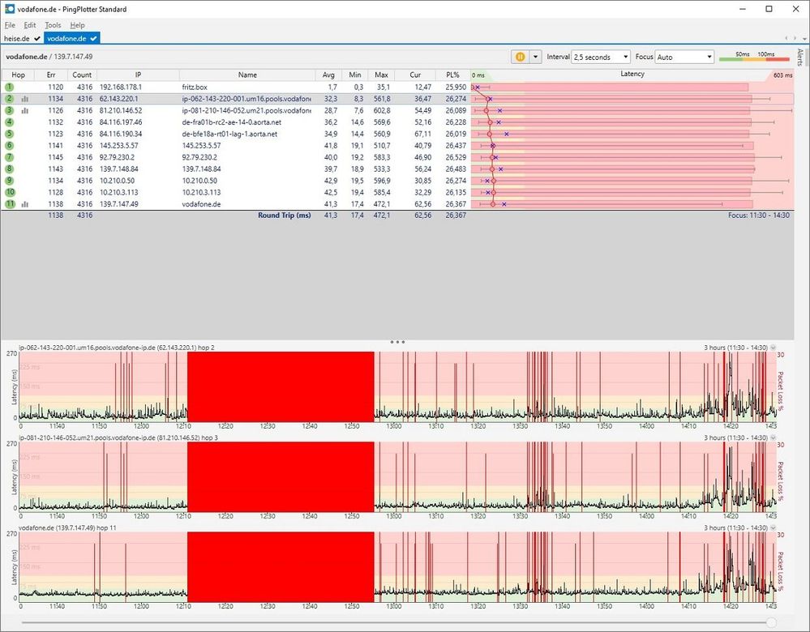Click the IP column header
The image size is (810, 632).
pos(138,75)
